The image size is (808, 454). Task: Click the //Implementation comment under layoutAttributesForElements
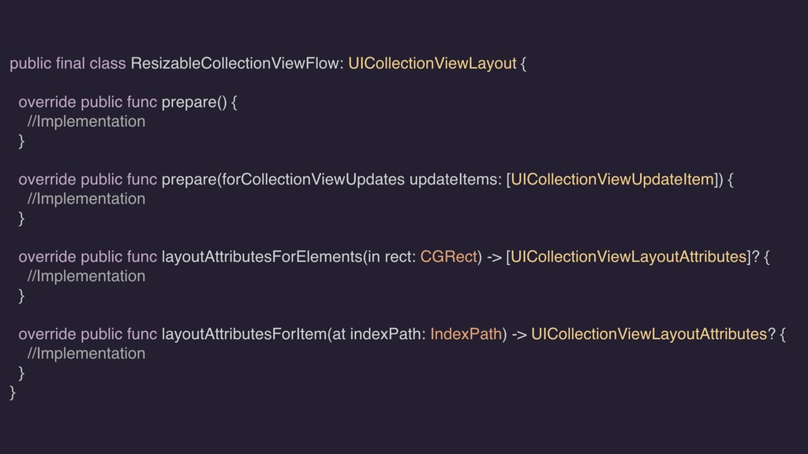tap(87, 277)
